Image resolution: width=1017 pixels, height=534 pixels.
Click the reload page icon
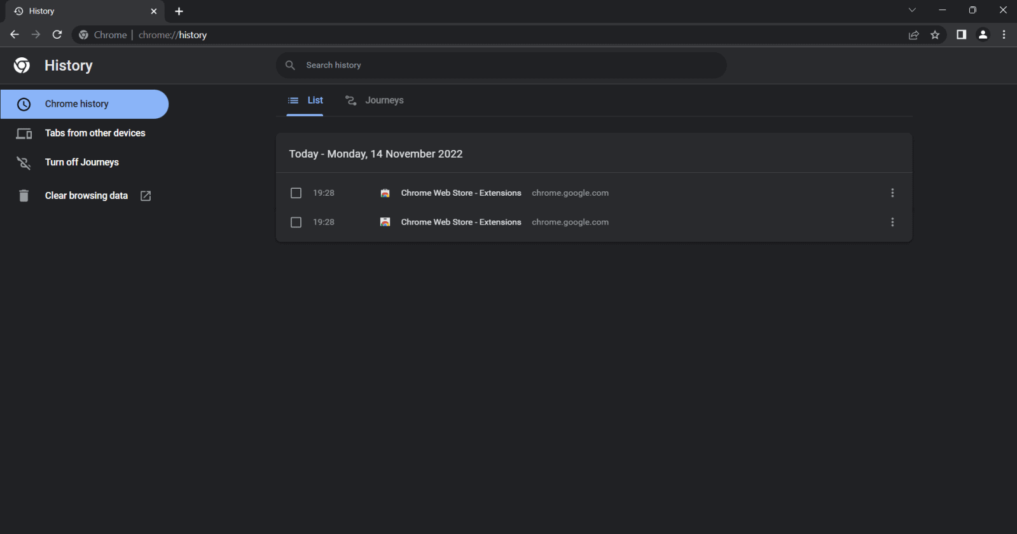57,35
